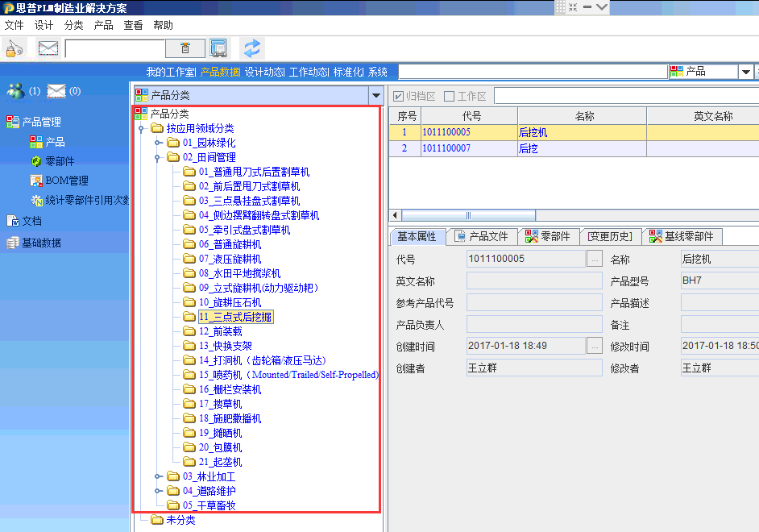
Task: Go to 工作动态 navigation link
Action: (309, 72)
